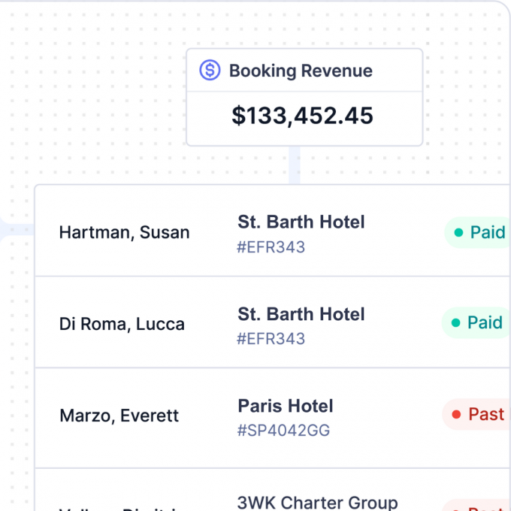This screenshot has height=511, width=511.
Task: Open Hartman, Susan's guest record
Action: pos(124,232)
